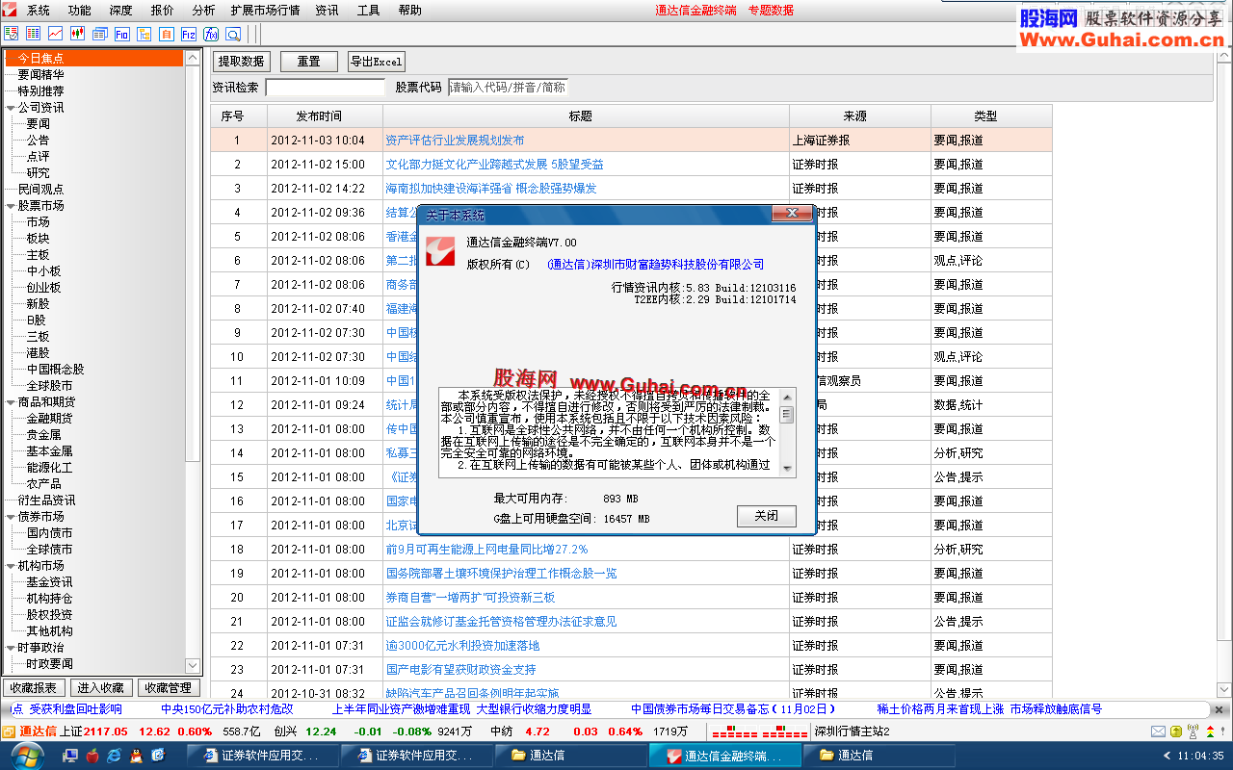Click the orange icon left of 通达信 status text
This screenshot has width=1233, height=770.
point(9,731)
